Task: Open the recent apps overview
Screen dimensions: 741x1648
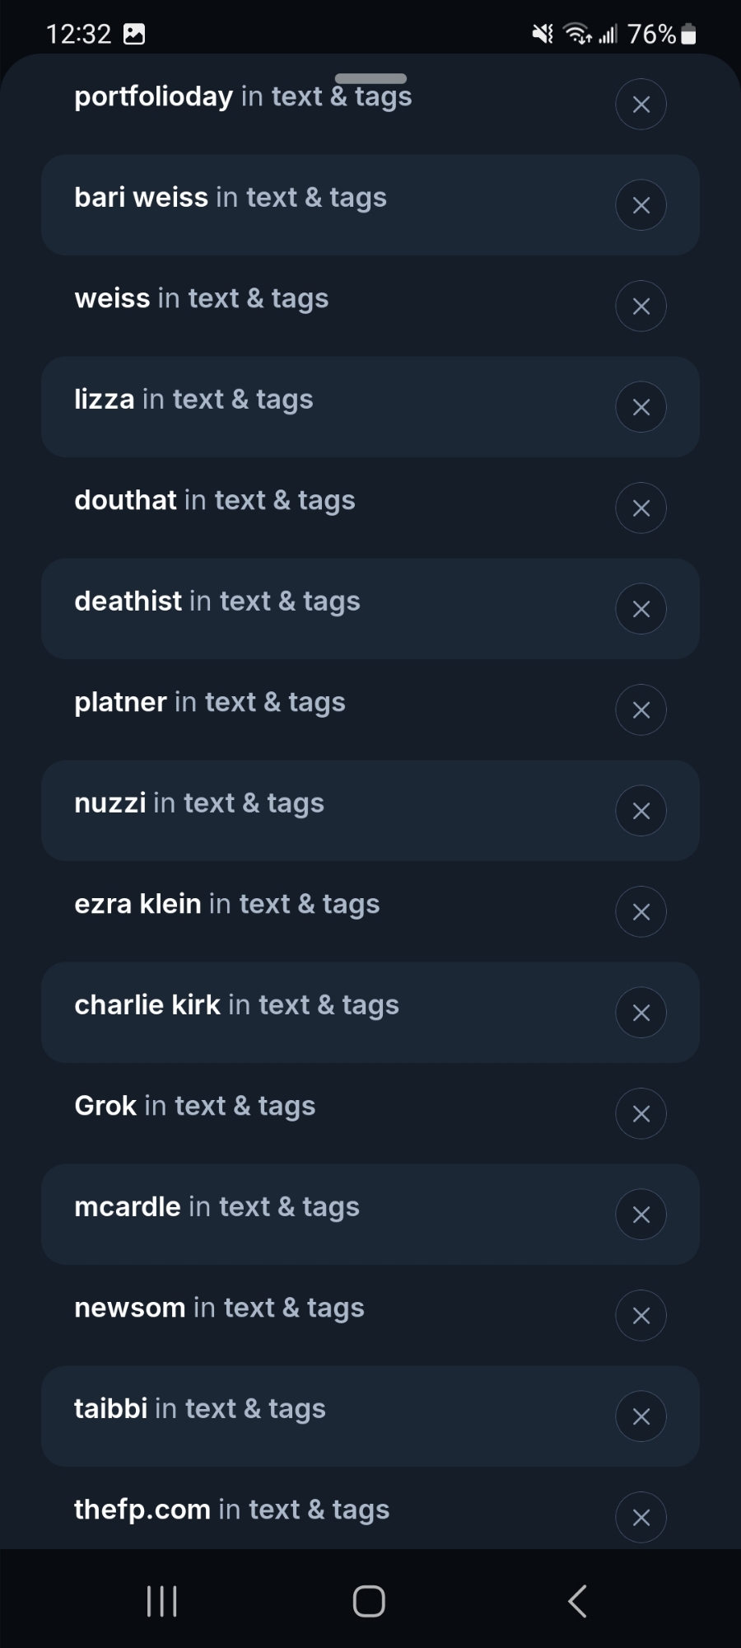Action: [161, 1601]
